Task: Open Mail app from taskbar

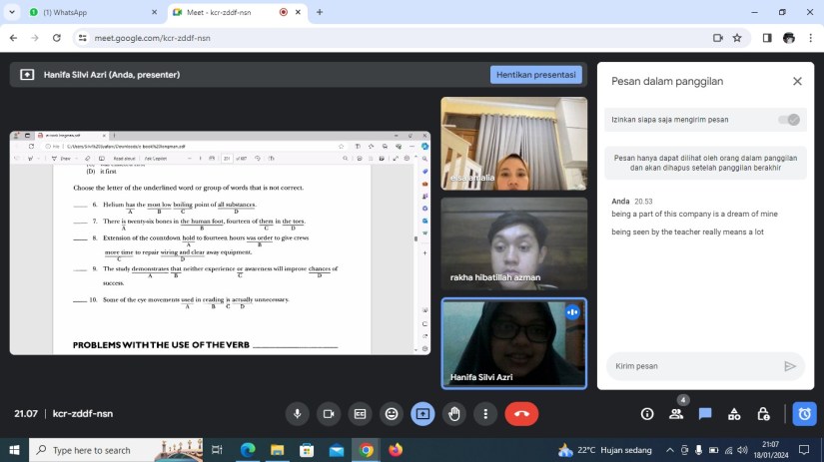Action: [337, 450]
